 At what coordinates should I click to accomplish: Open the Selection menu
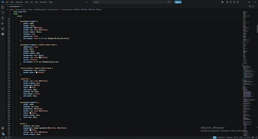19,2
